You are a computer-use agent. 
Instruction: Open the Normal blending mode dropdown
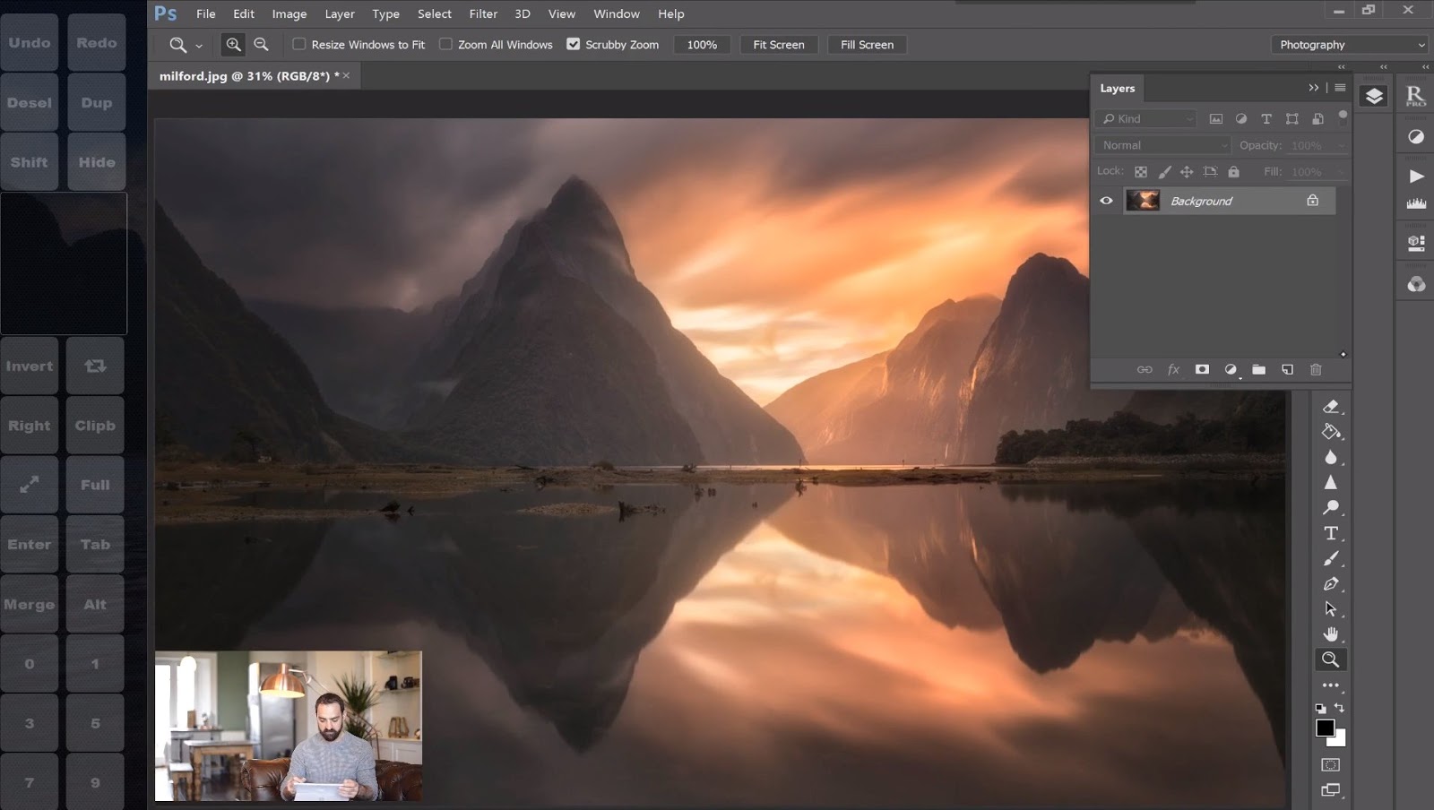point(1162,144)
